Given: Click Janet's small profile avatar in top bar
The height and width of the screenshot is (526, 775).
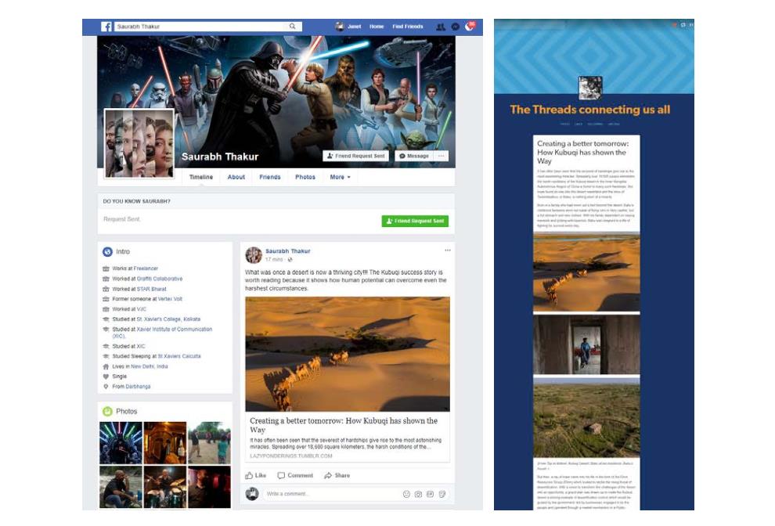Looking at the screenshot, I should (x=340, y=26).
